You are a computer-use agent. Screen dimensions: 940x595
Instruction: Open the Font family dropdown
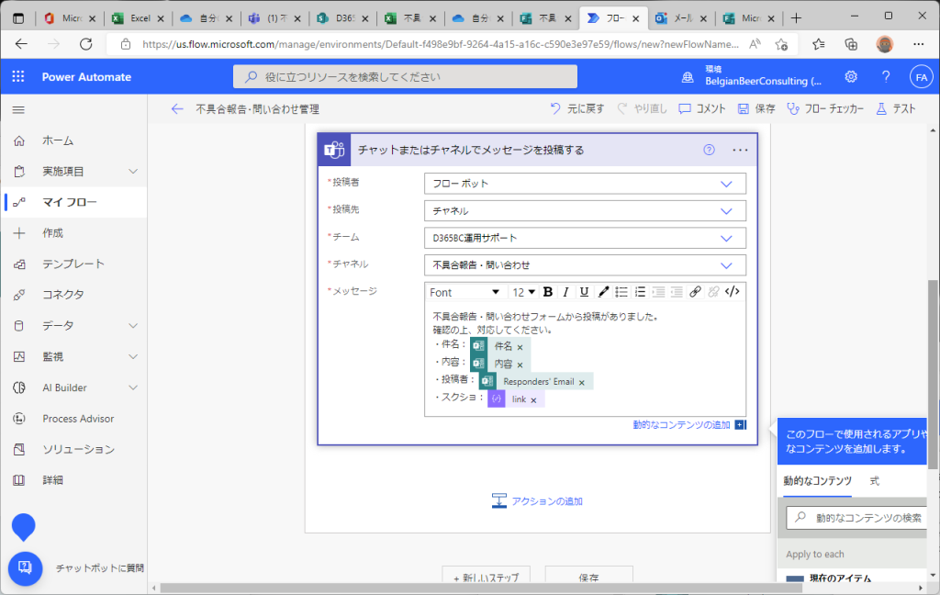pyautogui.click(x=465, y=292)
